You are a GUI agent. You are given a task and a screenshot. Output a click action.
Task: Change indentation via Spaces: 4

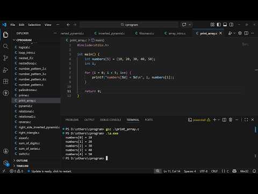tap(190, 171)
